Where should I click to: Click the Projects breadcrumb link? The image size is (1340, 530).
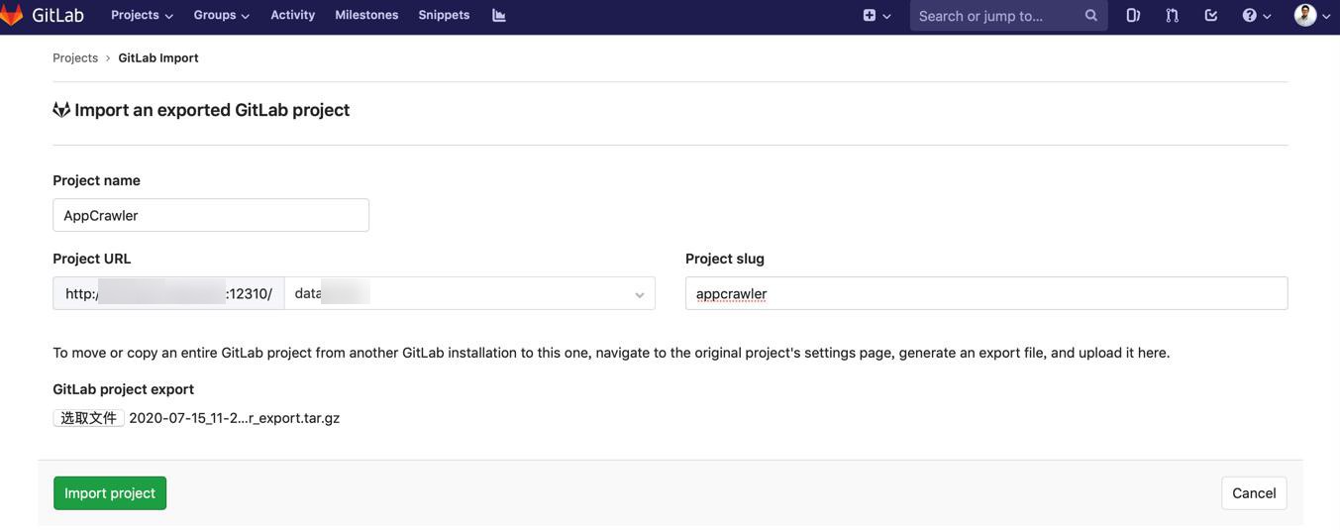pyautogui.click(x=75, y=57)
